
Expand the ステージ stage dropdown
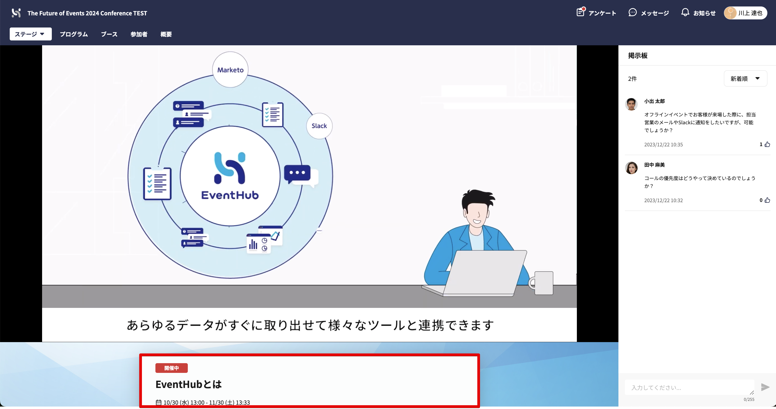[x=30, y=34]
